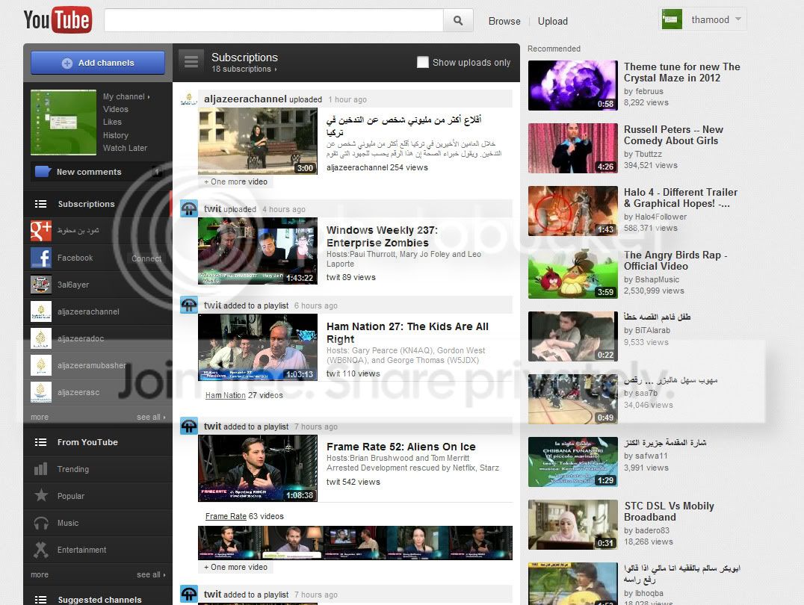Click aljazeerachannel avatar in the feed

click(x=189, y=99)
